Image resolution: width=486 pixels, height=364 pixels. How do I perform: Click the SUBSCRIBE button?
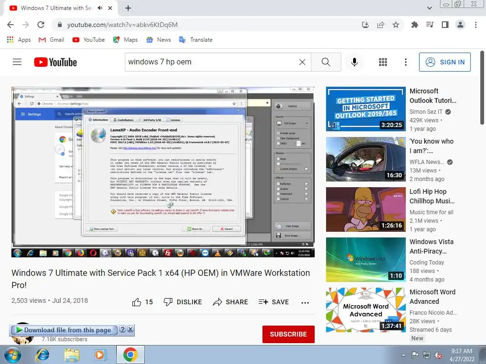pyautogui.click(x=288, y=334)
